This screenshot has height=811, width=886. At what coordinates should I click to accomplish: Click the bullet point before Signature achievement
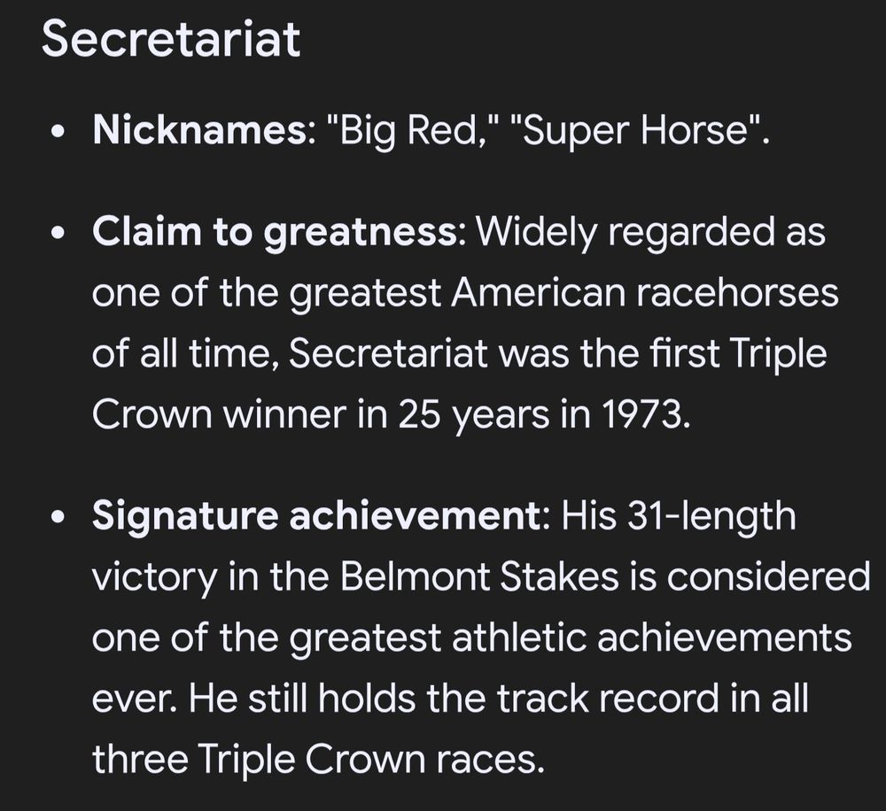57,517
